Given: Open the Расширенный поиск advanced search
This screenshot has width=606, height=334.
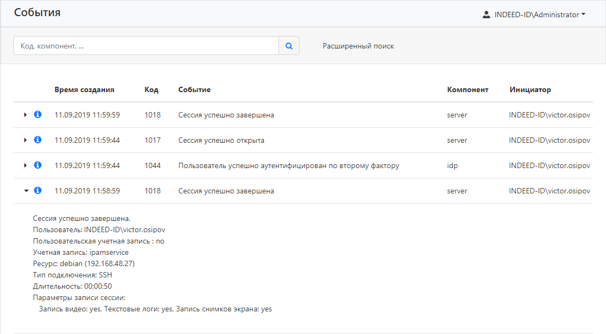Looking at the screenshot, I should (x=358, y=46).
